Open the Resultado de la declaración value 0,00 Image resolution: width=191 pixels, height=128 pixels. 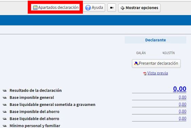pos(180,89)
